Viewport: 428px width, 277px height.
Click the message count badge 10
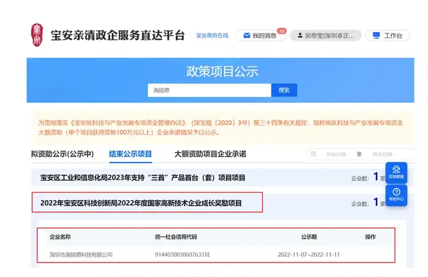[x=282, y=31]
